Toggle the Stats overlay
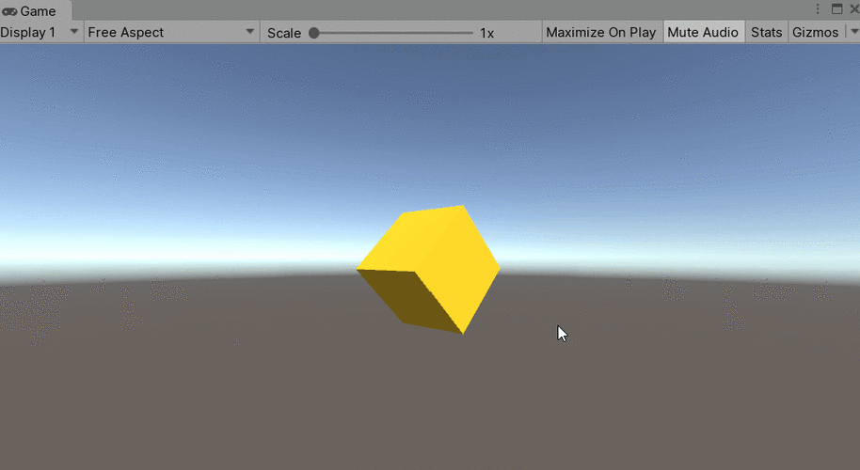860x470 pixels. click(766, 32)
